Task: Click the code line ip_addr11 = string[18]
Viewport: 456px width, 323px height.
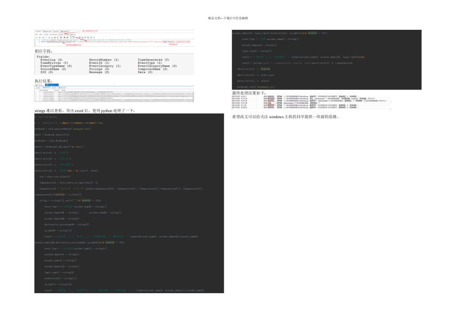Action: [58, 284]
